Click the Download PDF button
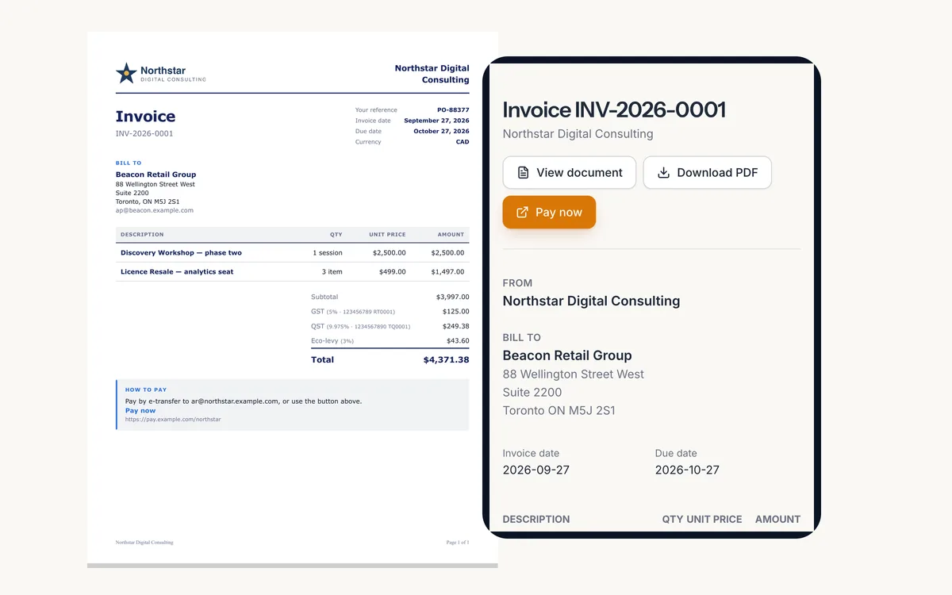Image resolution: width=952 pixels, height=595 pixels. 707,172
